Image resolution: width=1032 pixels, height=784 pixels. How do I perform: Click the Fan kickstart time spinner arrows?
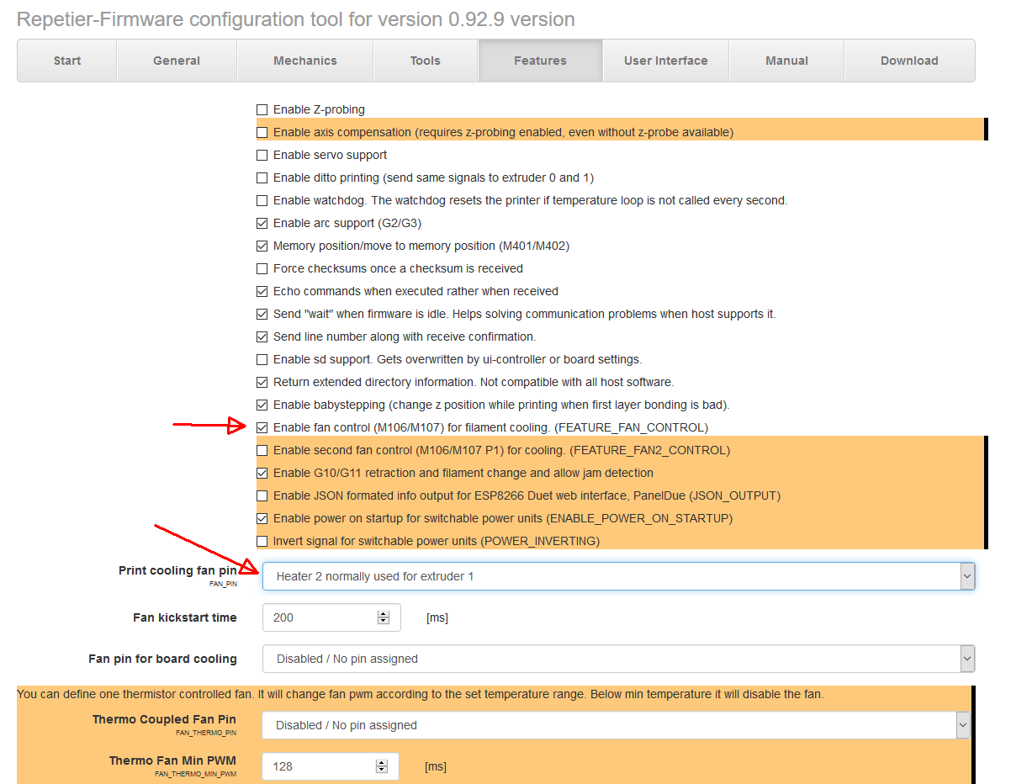384,617
